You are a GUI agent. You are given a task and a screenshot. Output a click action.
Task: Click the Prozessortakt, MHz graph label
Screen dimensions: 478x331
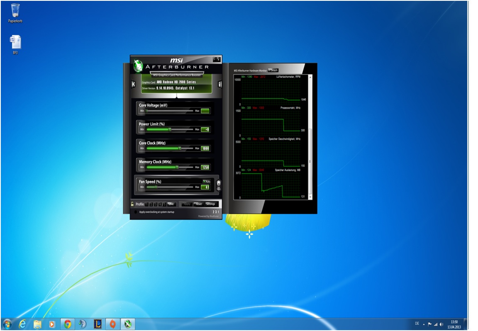[290, 108]
